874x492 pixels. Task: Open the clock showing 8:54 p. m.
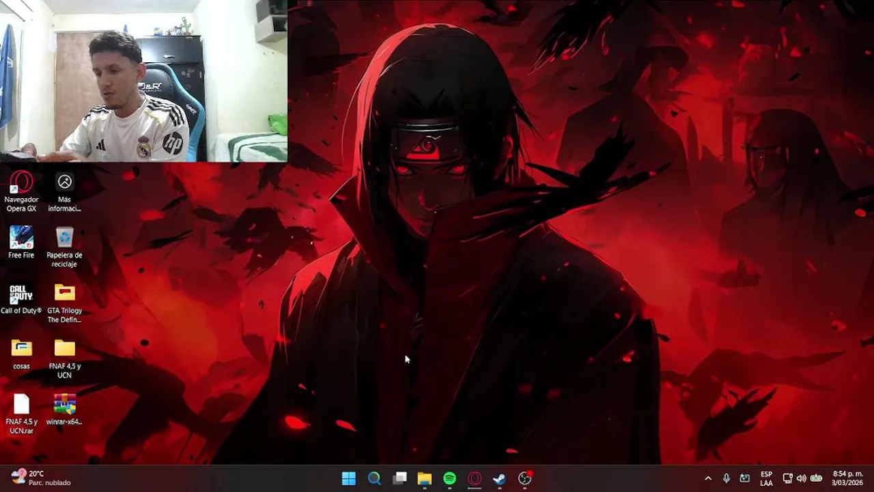(847, 478)
